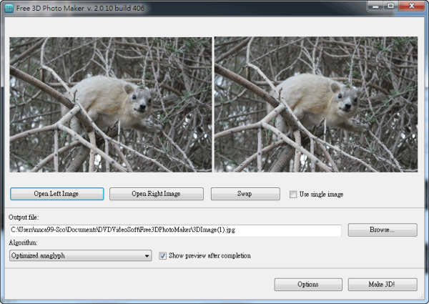Click the Open Left Image button
The height and width of the screenshot is (304, 429).
[57, 194]
